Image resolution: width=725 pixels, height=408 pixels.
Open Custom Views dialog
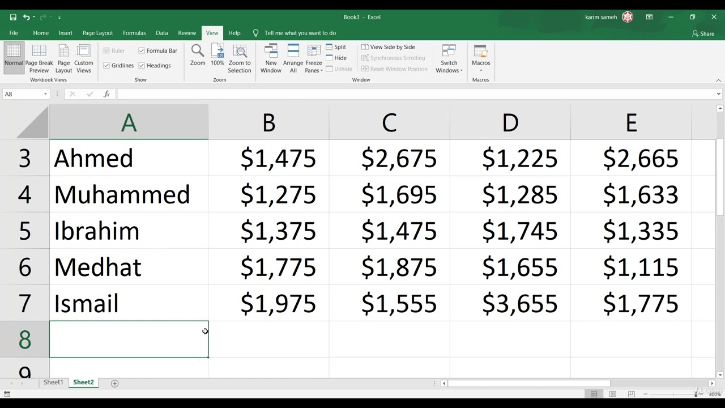coord(84,59)
